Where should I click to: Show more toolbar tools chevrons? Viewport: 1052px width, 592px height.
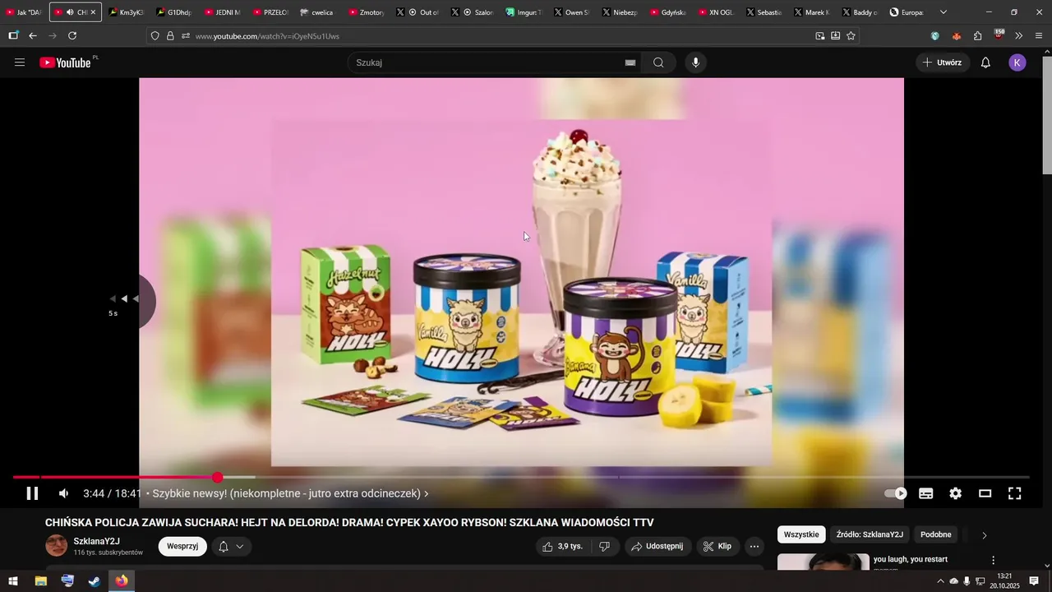pos(1018,36)
